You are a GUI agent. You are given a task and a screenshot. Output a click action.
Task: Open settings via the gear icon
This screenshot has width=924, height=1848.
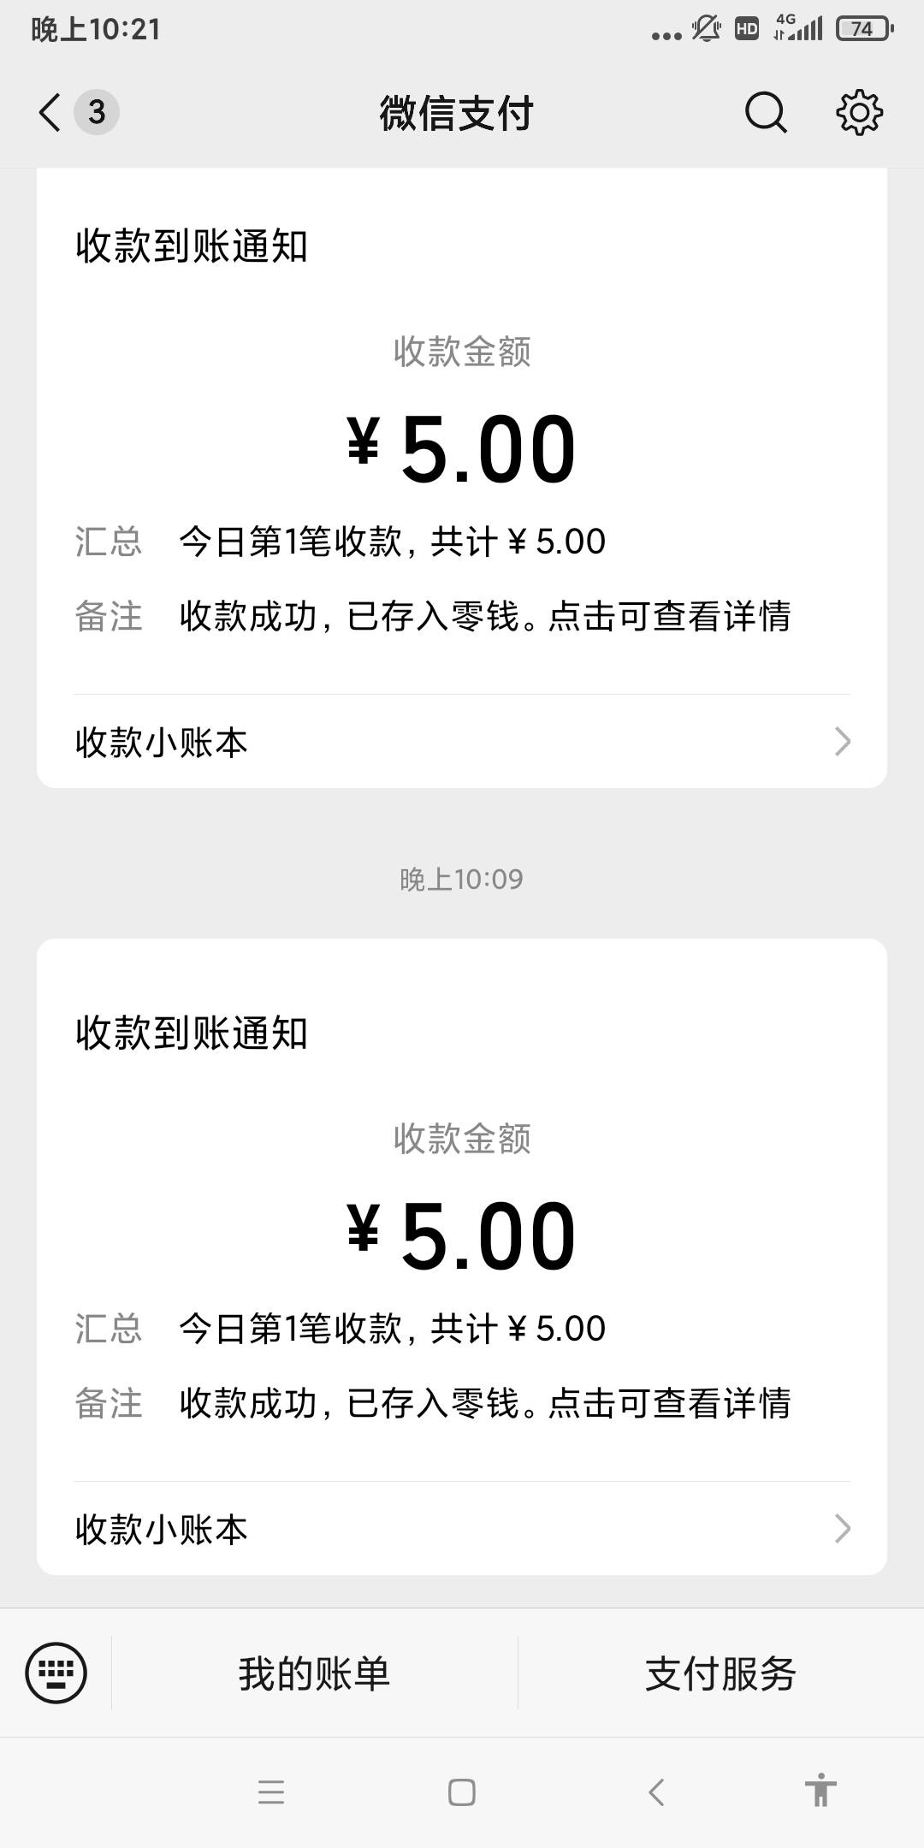click(x=859, y=112)
